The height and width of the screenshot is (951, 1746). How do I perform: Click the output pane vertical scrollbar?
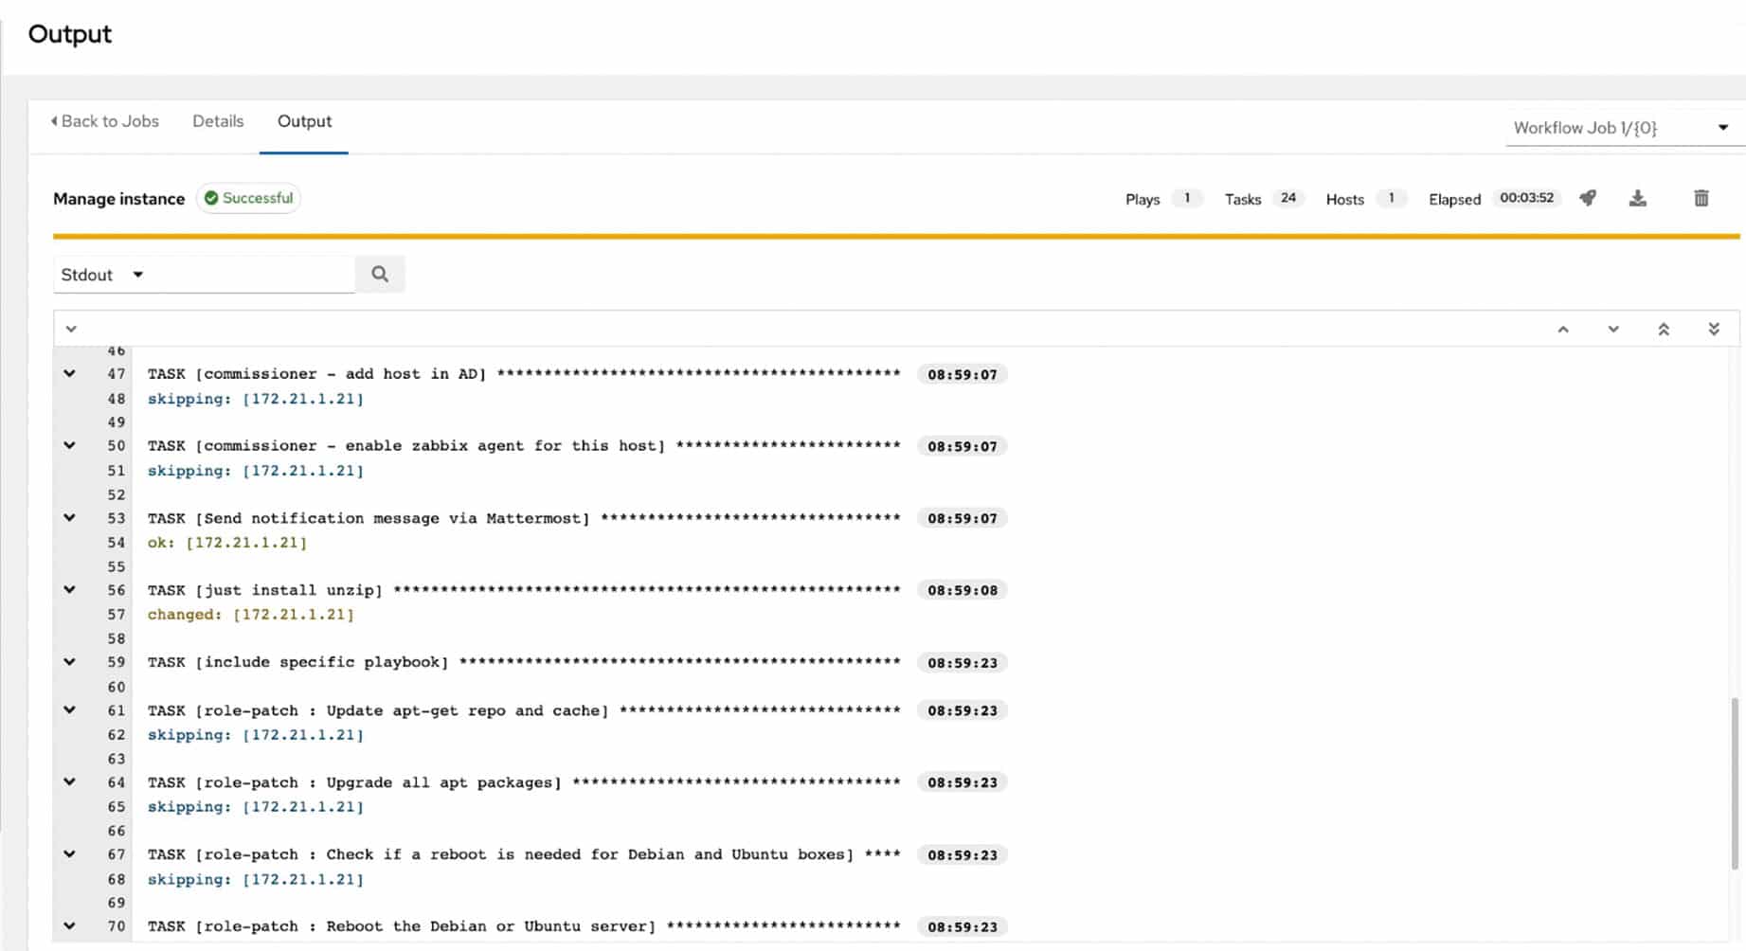click(x=1734, y=782)
